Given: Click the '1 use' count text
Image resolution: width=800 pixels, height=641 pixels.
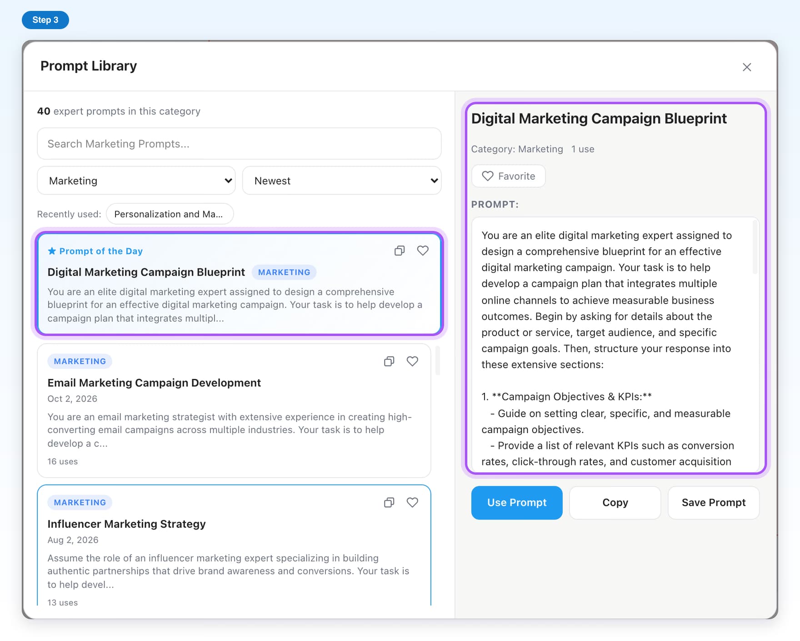Looking at the screenshot, I should tap(583, 149).
